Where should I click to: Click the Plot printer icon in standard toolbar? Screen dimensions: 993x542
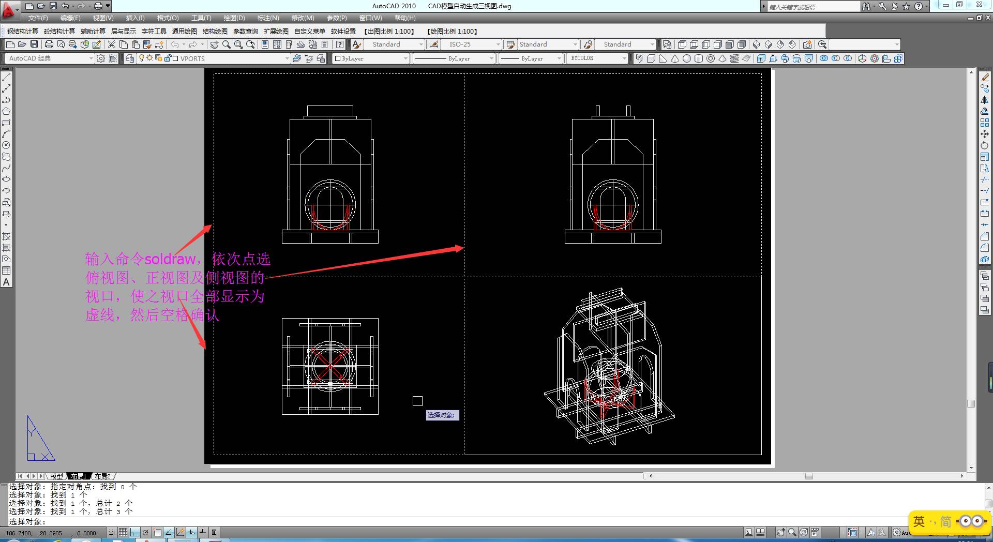49,44
